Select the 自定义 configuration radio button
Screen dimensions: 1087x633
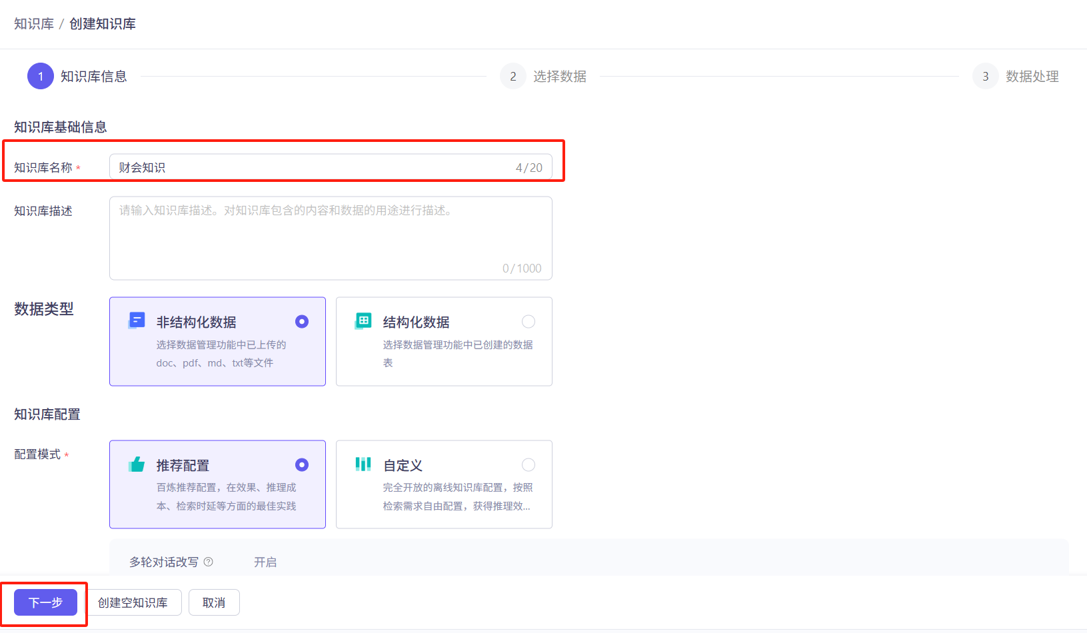pos(529,464)
